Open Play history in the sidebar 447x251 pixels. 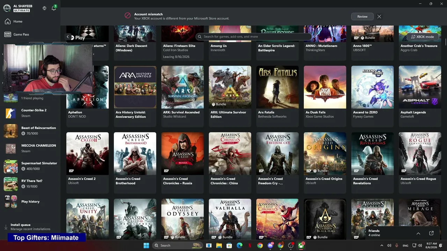(x=30, y=201)
